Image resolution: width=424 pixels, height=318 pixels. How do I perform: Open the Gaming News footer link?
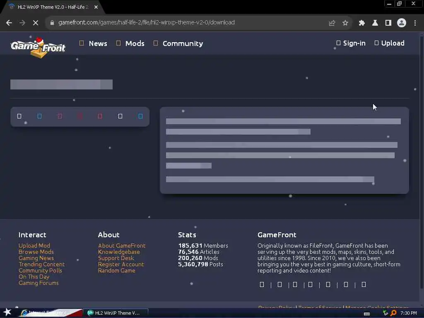36,258
